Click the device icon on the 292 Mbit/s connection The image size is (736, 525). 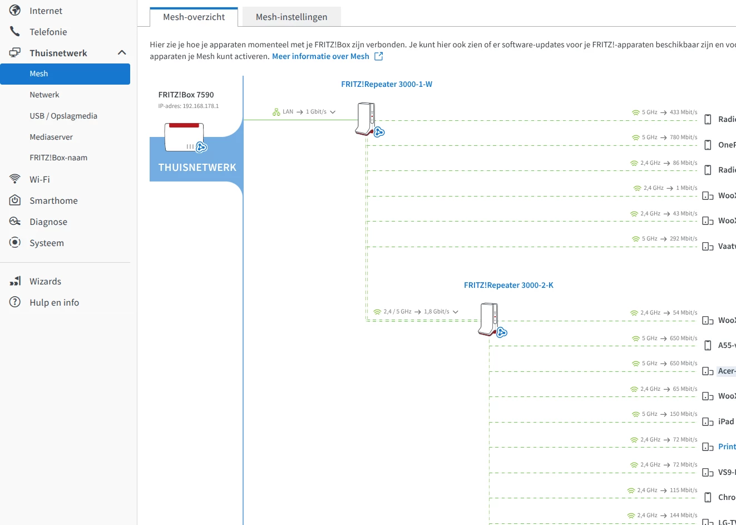pyautogui.click(x=708, y=247)
